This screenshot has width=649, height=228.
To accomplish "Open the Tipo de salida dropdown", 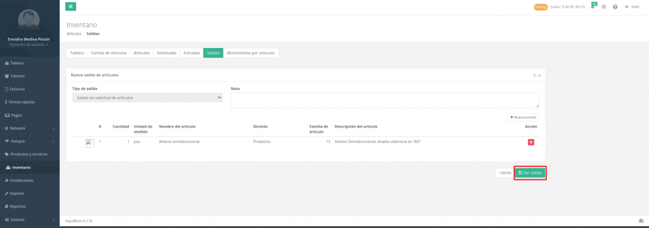I will pyautogui.click(x=147, y=98).
